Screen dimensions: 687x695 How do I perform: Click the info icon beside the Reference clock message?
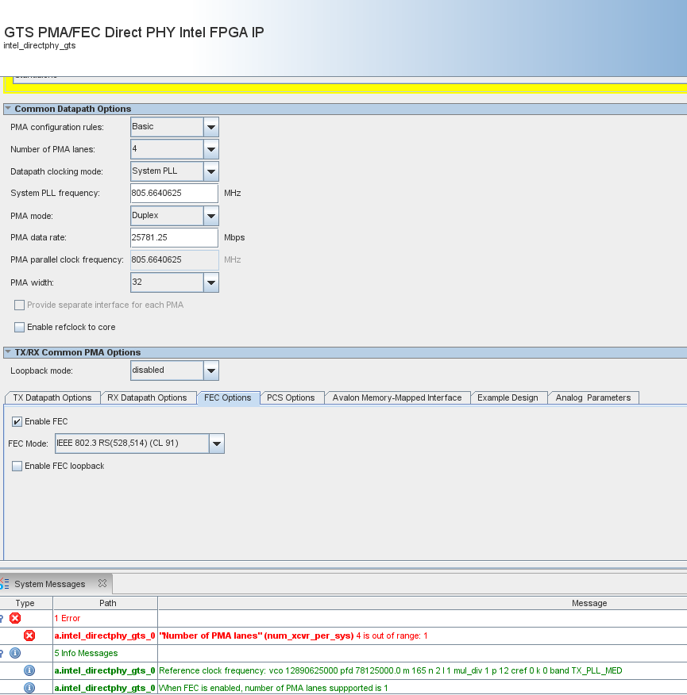[x=29, y=670]
